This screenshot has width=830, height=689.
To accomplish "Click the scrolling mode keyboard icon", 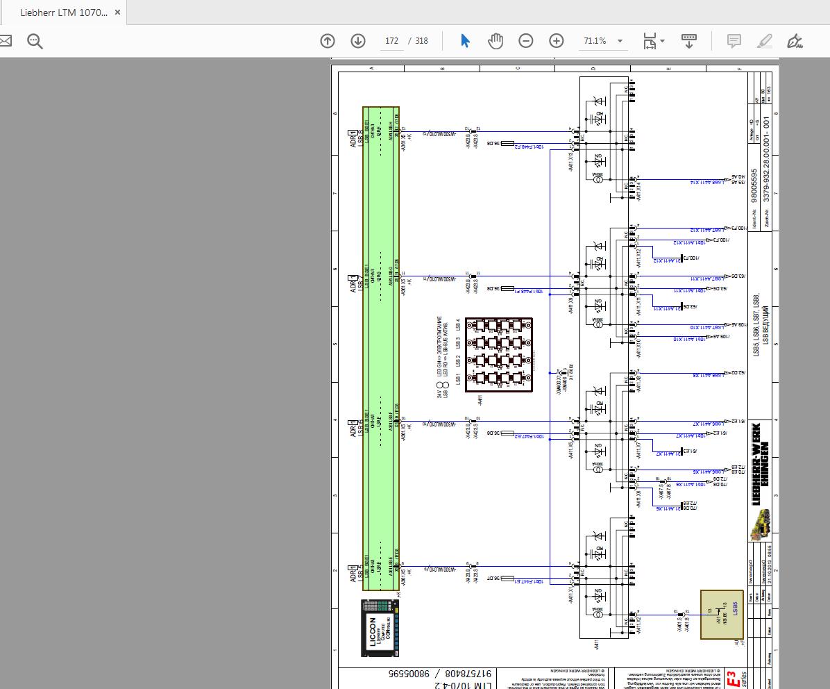I will (x=689, y=41).
